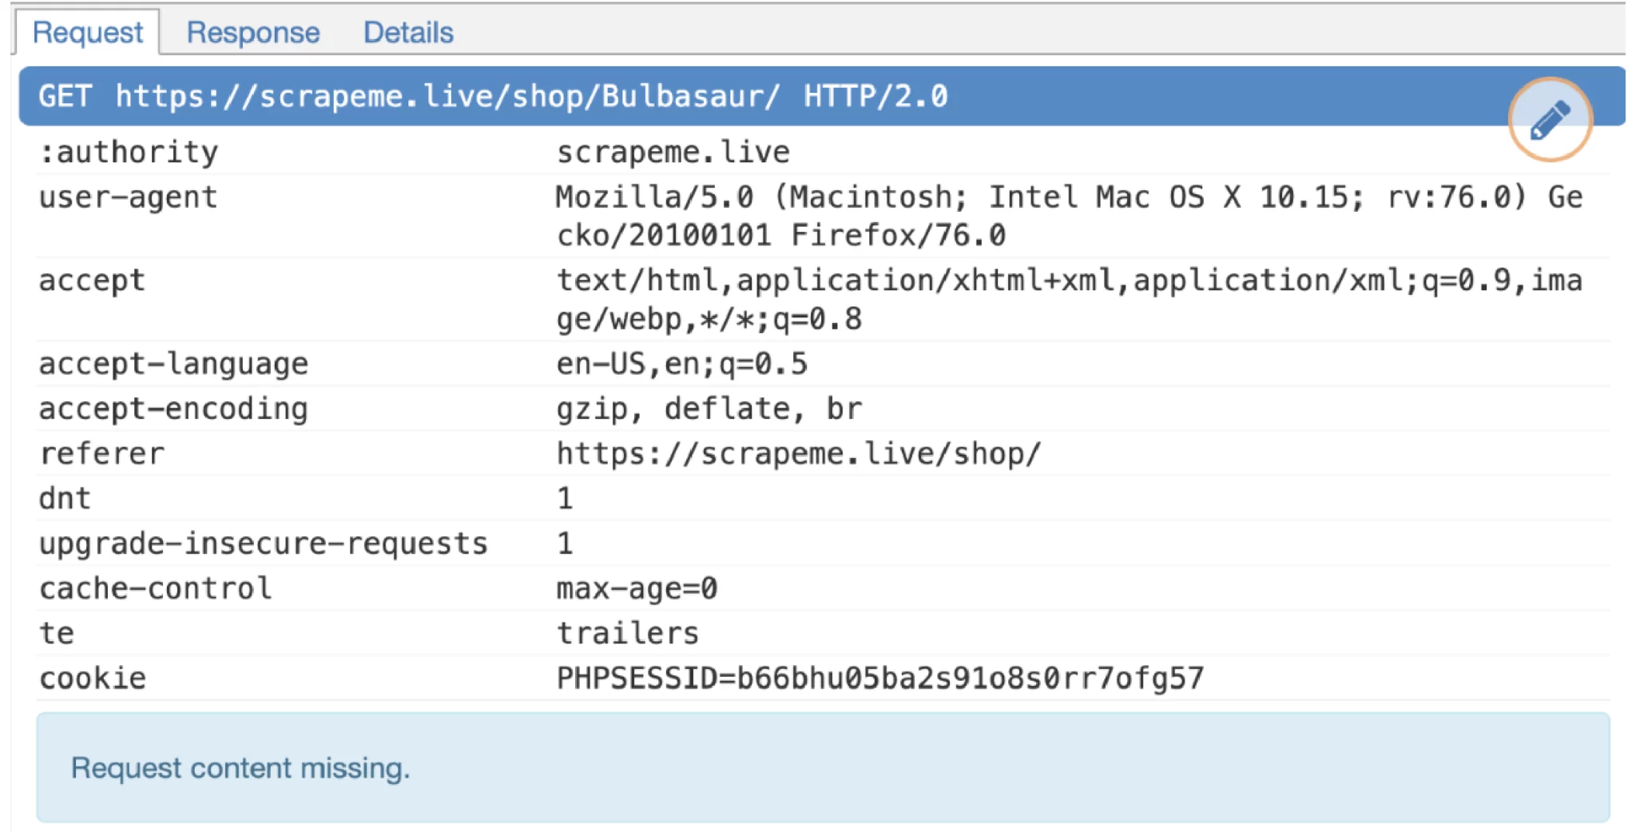The height and width of the screenshot is (832, 1636).
Task: Open the Details tab
Action: coord(407,32)
